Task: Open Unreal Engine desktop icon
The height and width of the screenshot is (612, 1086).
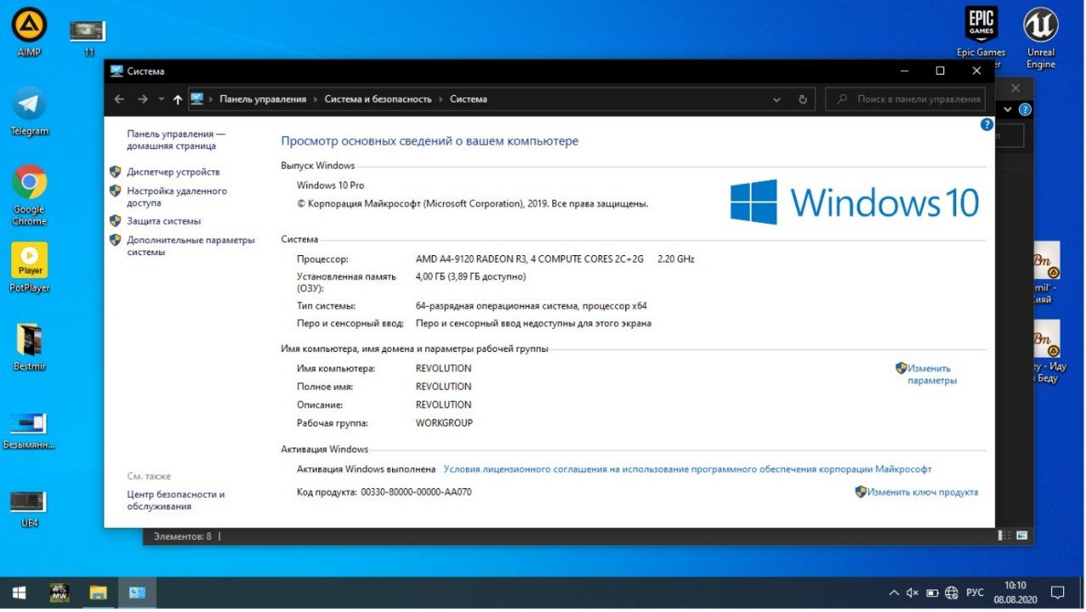Action: pos(1040,38)
